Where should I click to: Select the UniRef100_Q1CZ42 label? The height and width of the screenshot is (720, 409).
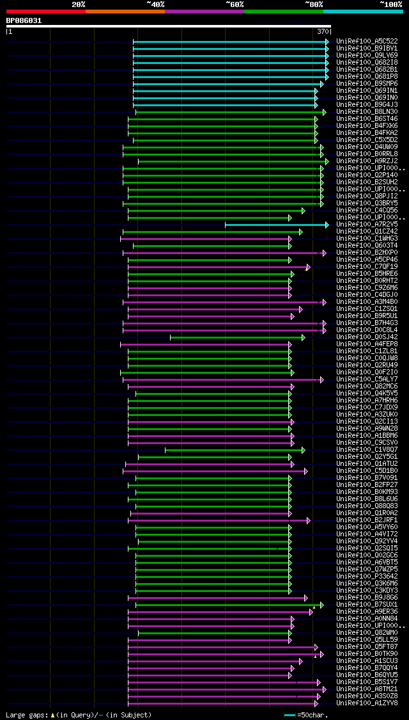click(x=367, y=231)
